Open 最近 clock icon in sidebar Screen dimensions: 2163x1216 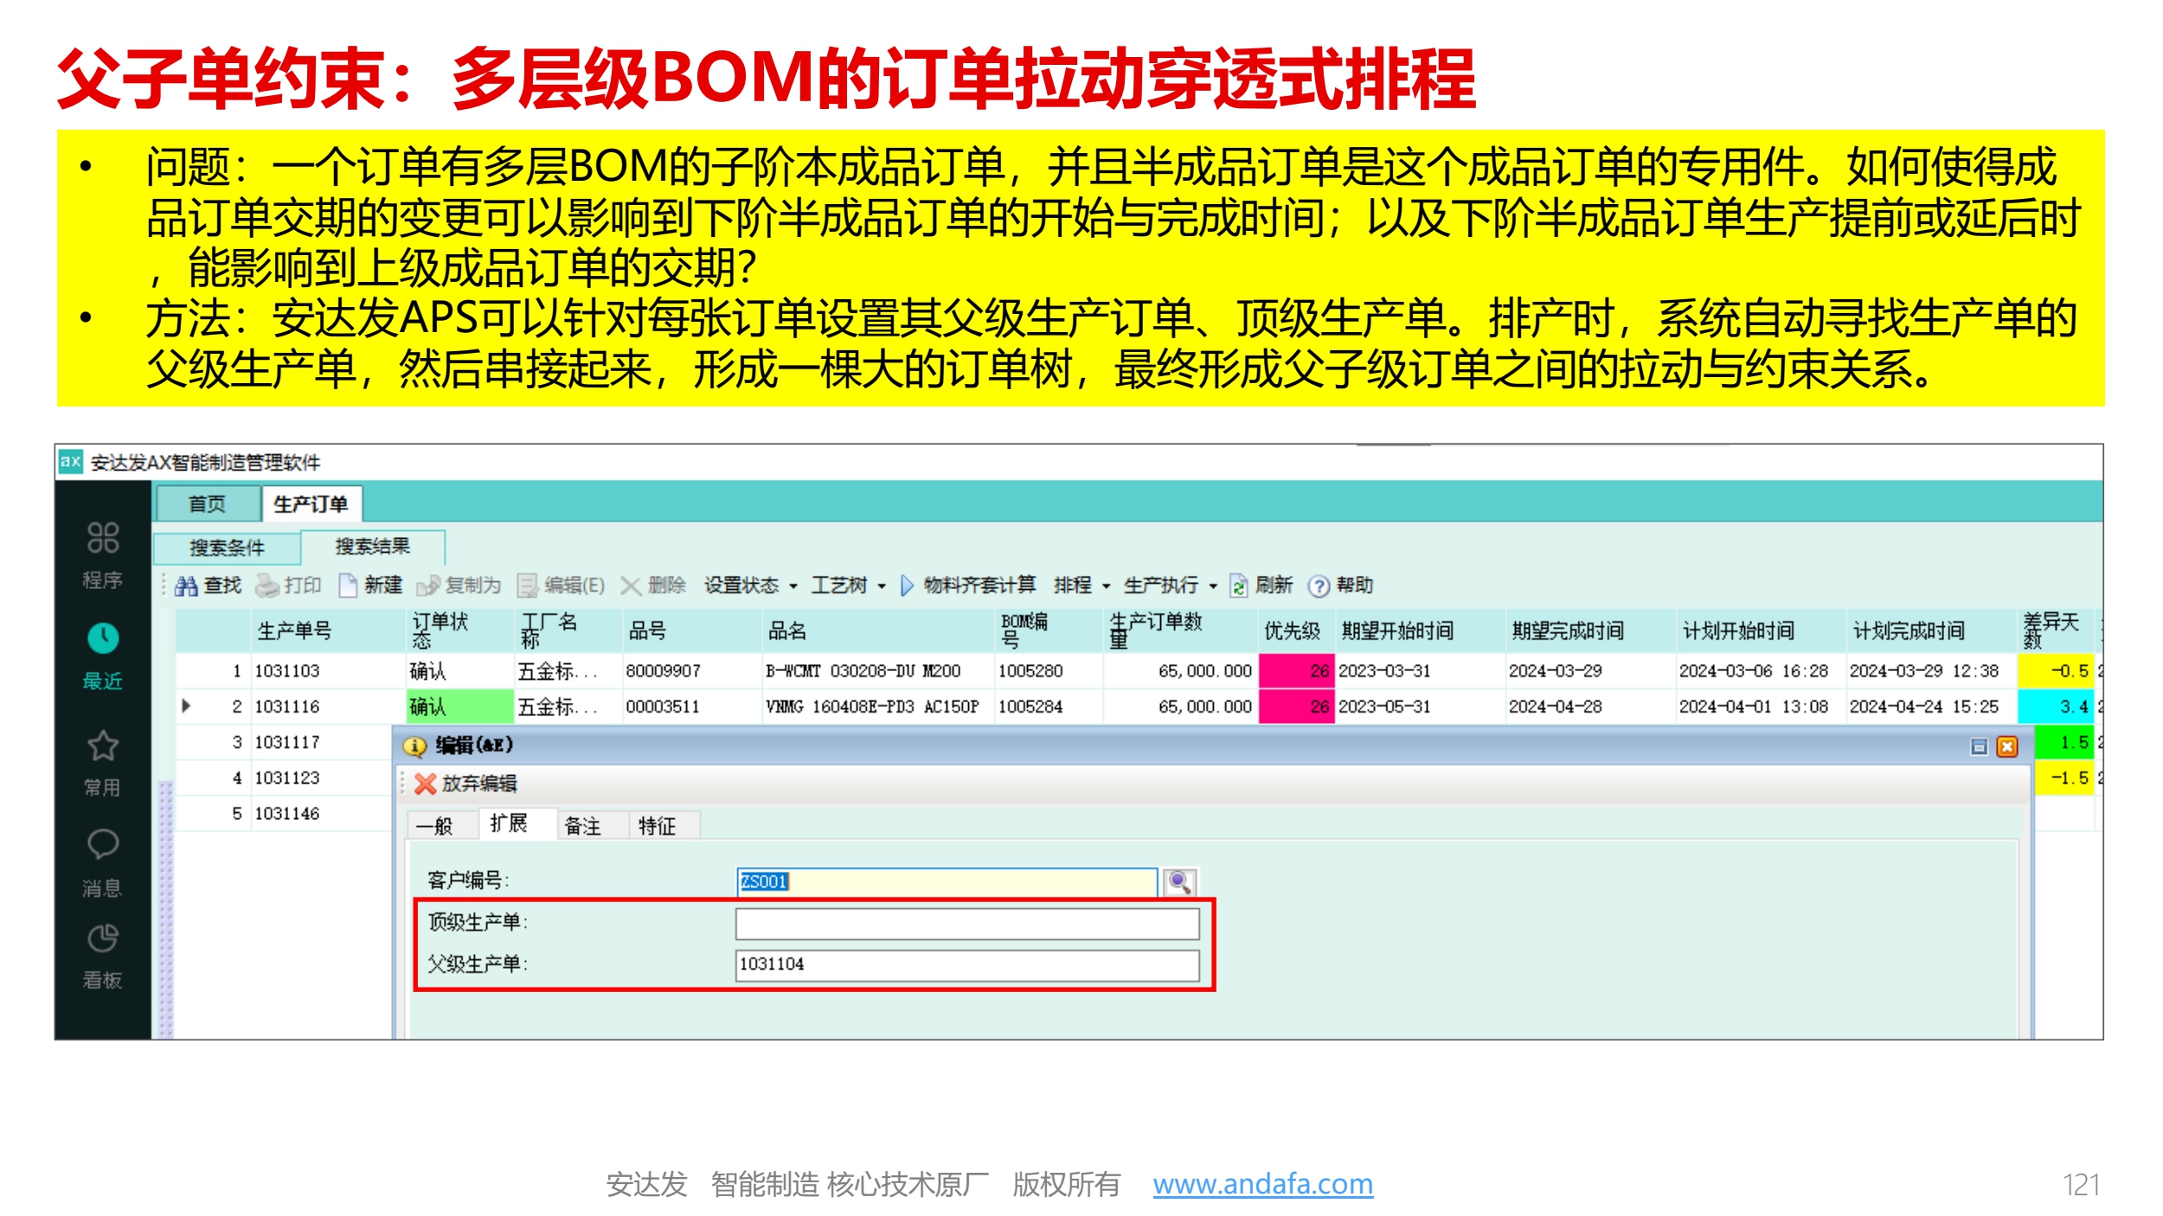(102, 640)
